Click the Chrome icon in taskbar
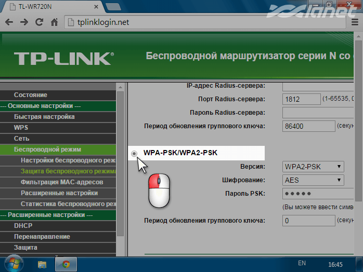Image resolution: width=363 pixels, height=272 pixels. [x=66, y=264]
